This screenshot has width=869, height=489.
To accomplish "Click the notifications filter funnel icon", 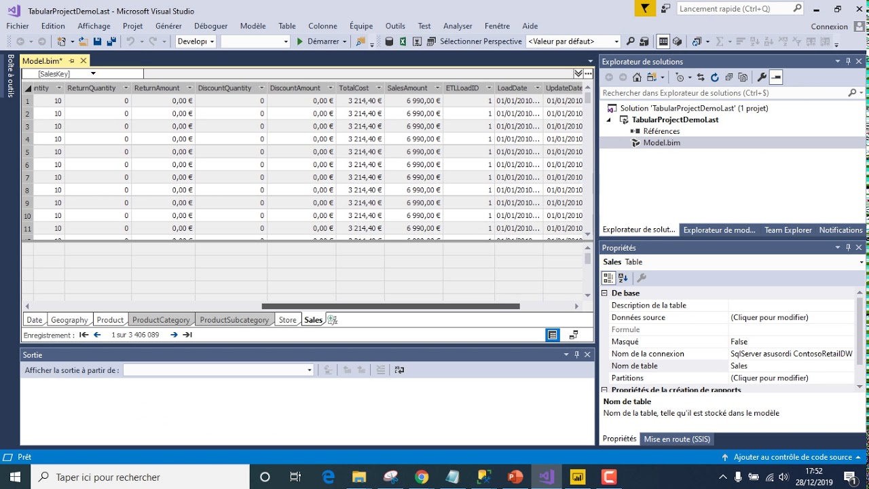I will click(x=645, y=8).
